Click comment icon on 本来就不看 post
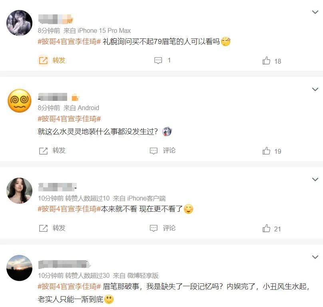 [x=154, y=228]
